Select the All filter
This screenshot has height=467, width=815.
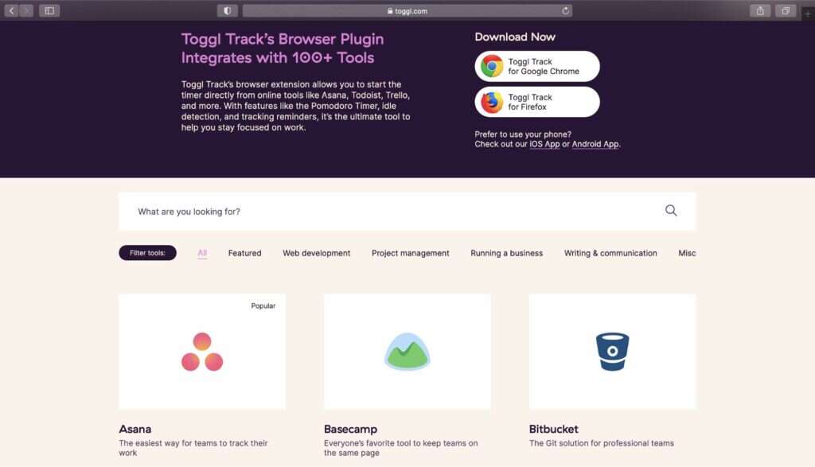click(x=201, y=252)
